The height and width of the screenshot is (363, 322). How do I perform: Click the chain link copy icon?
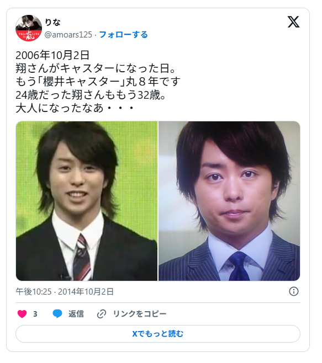pyautogui.click(x=102, y=314)
